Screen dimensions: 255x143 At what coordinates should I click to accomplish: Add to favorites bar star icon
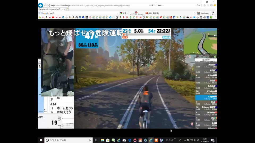pyautogui.click(x=40, y=17)
